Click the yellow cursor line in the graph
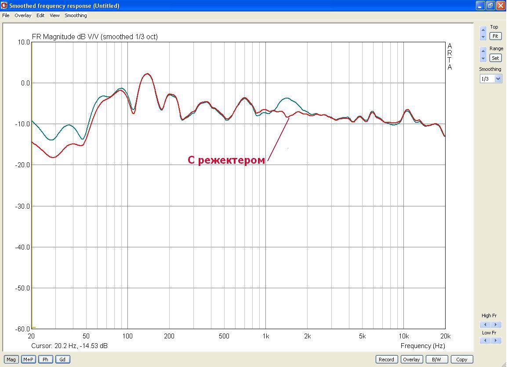 tap(32, 185)
